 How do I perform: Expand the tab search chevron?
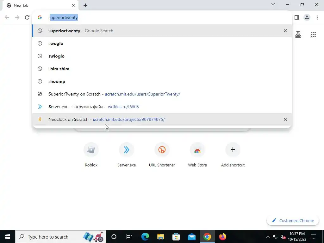point(273,4)
